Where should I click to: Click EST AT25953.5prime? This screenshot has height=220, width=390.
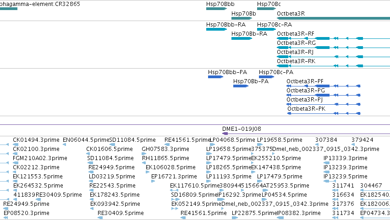286,186
